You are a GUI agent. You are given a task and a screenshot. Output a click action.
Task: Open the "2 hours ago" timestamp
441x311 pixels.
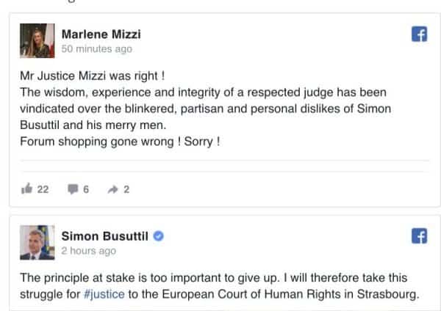[89, 251]
